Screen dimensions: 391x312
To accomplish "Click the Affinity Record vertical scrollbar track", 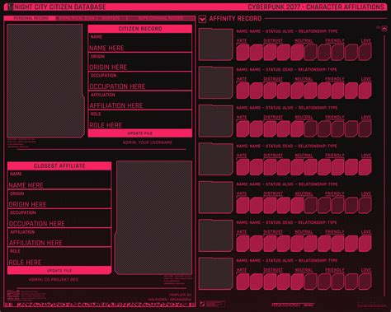I will (384, 165).
